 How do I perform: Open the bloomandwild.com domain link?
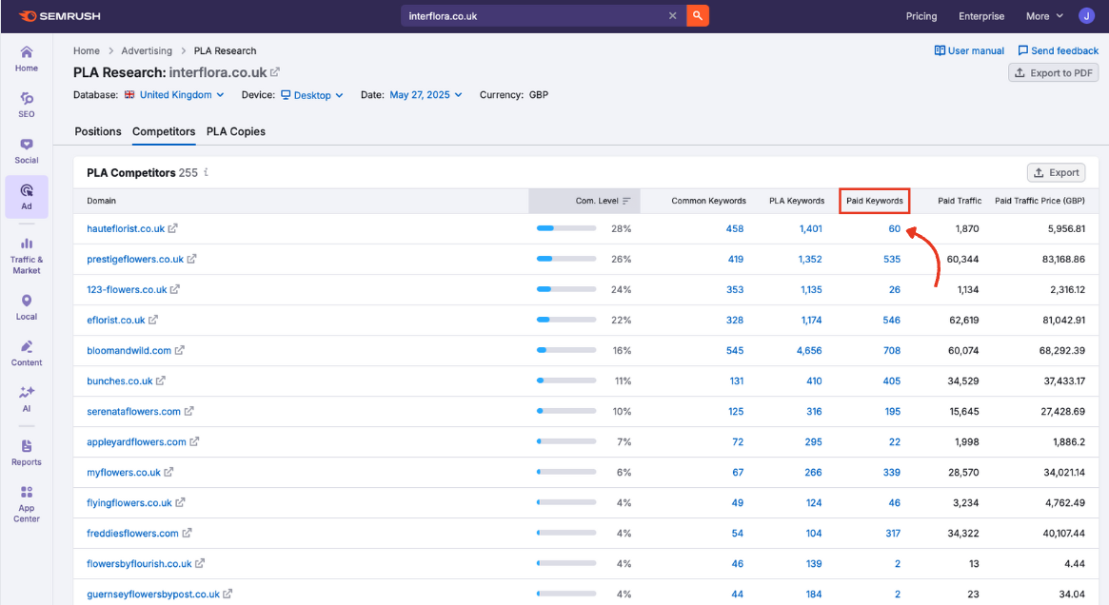pos(129,350)
